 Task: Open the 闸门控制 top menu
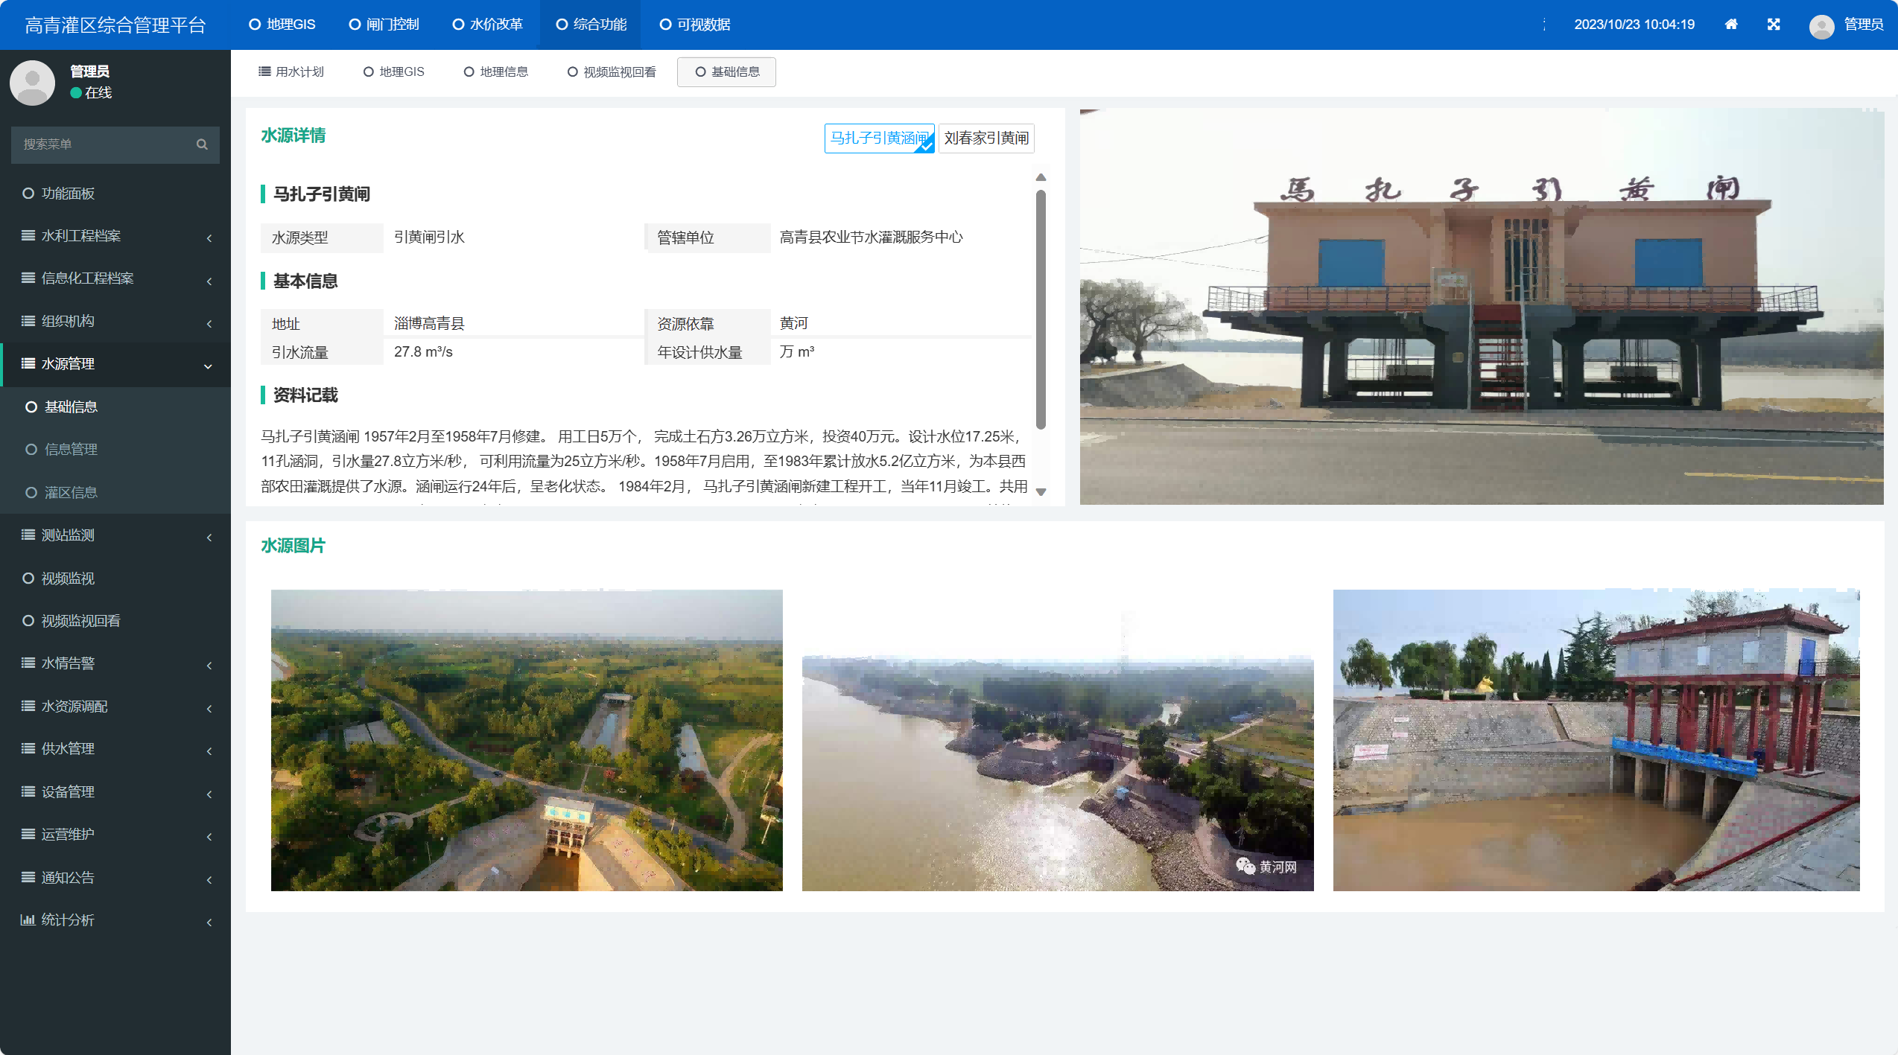384,25
